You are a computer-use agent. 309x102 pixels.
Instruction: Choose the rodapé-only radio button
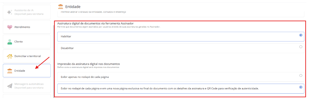click(x=301, y=76)
